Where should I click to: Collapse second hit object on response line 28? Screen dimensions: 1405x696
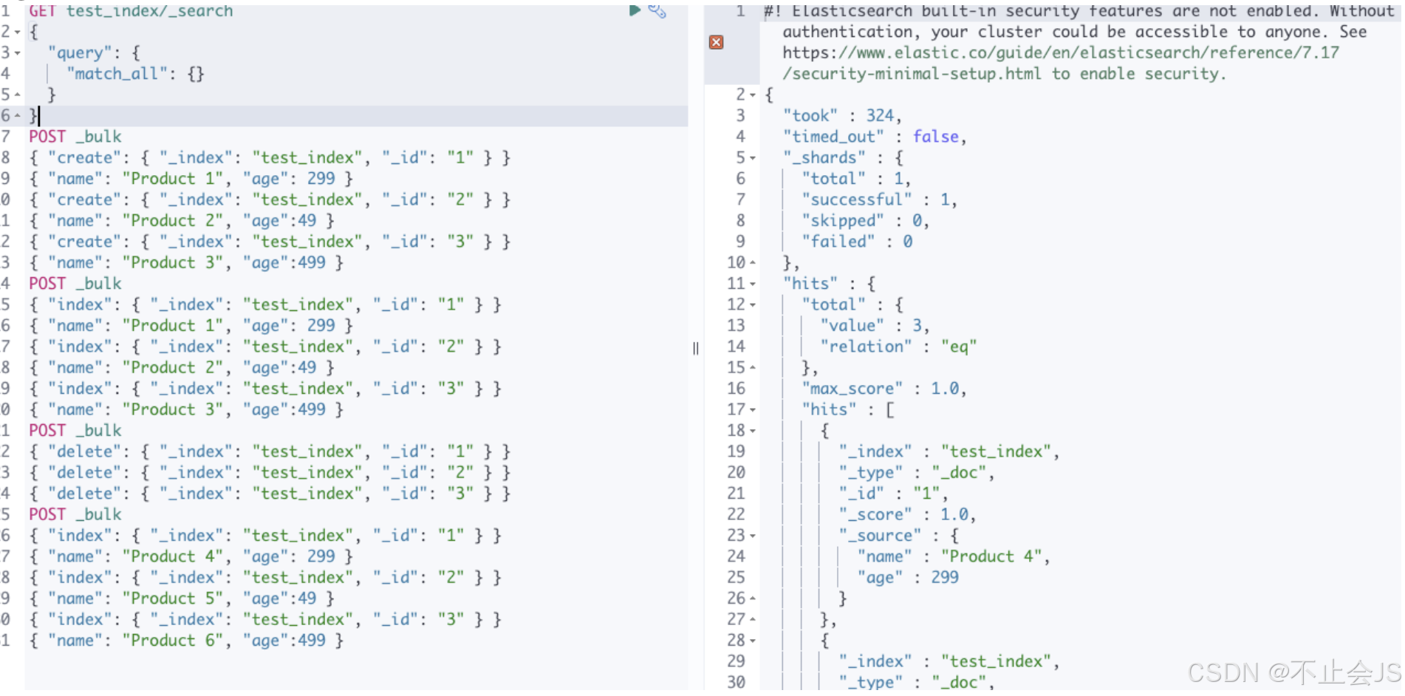(752, 641)
